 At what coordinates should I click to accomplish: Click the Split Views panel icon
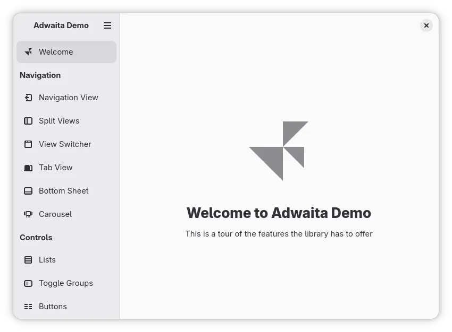28,121
